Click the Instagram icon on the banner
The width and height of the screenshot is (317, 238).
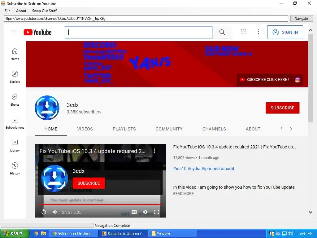[297, 80]
